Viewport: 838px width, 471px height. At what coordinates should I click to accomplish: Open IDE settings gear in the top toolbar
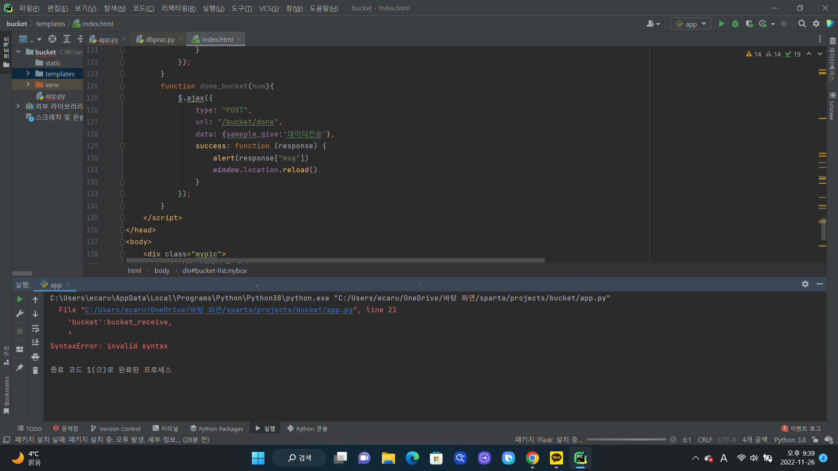pos(816,24)
